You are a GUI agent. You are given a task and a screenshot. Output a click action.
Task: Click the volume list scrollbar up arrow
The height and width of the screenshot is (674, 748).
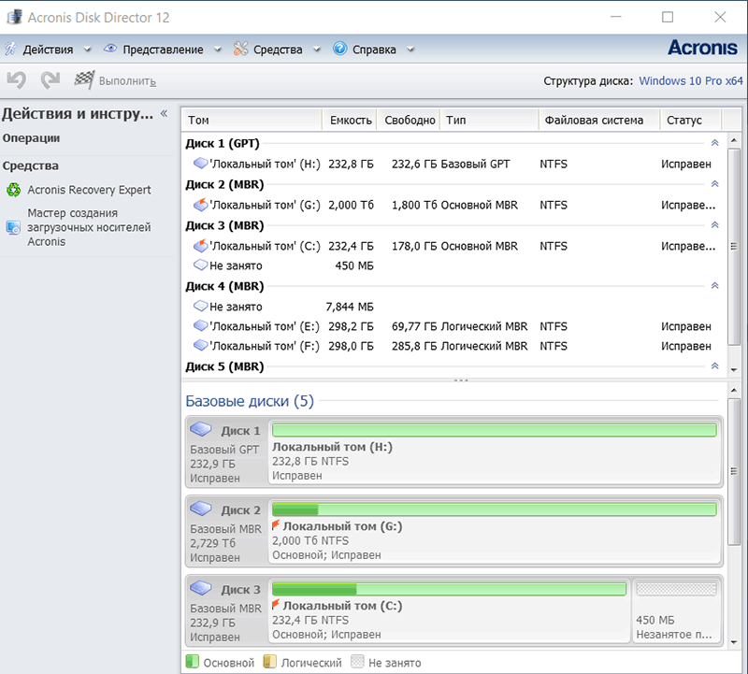[734, 141]
